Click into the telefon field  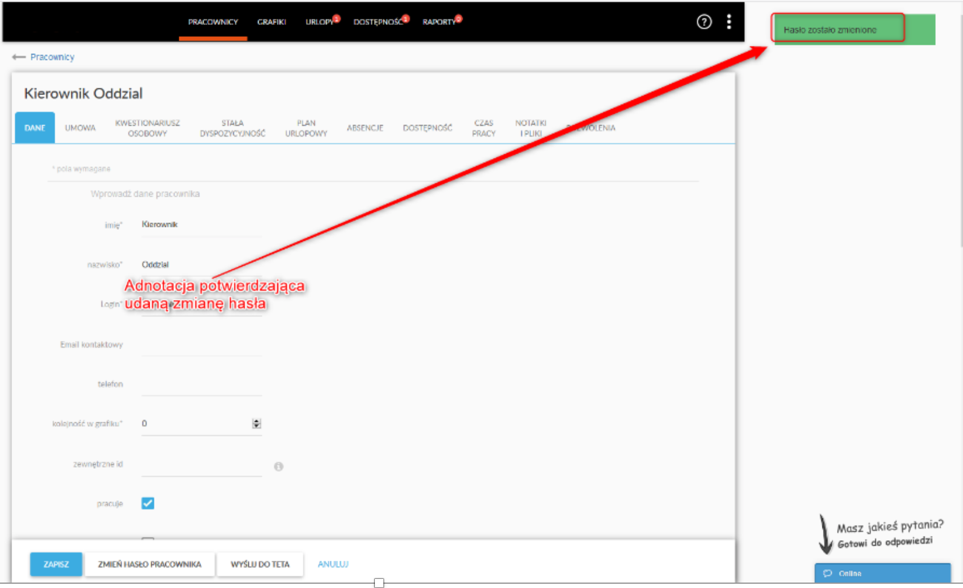pos(201,384)
